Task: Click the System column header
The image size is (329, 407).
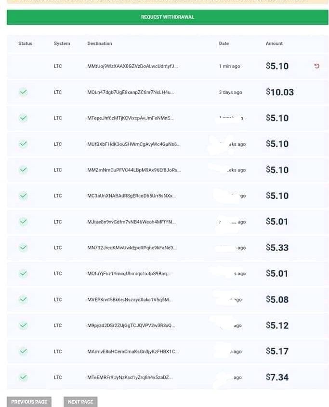Action: 62,43
